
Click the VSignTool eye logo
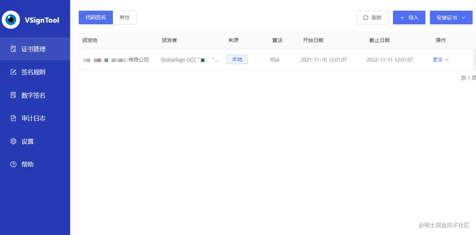[x=11, y=20]
